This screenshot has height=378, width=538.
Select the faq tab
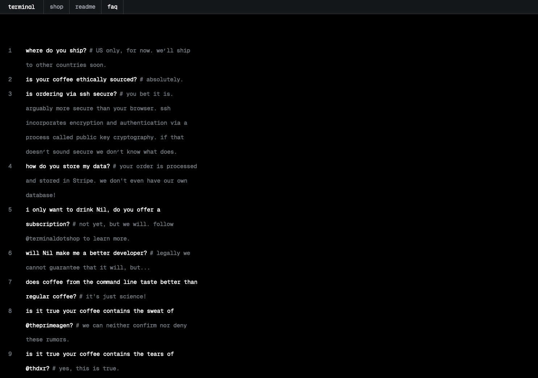point(112,7)
